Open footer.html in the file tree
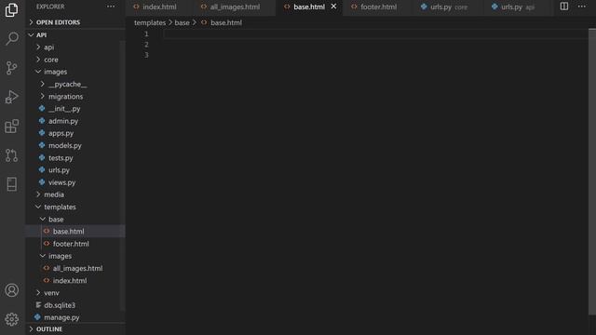The height and width of the screenshot is (335, 596). pos(75,244)
